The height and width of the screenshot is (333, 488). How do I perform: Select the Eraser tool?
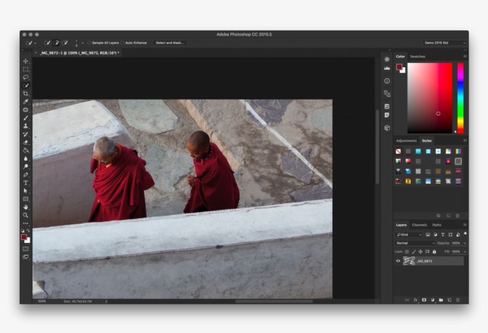26,142
